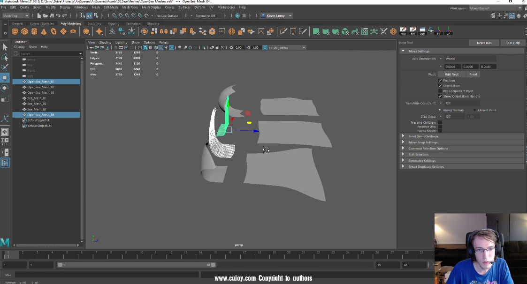The height and width of the screenshot is (284, 527).
Task: Toggle Show Orientation Handle checkbox
Action: click(440, 96)
